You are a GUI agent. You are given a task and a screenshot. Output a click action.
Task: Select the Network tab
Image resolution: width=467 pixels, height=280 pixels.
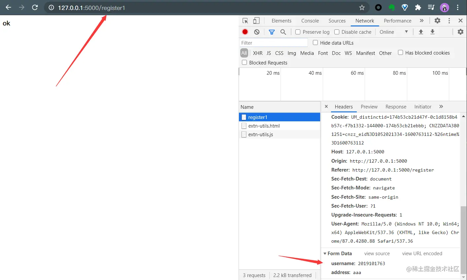click(365, 20)
